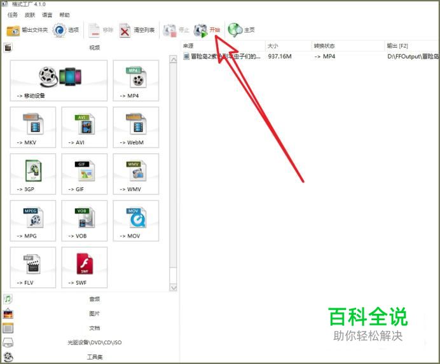The height and width of the screenshot is (364, 440).
Task: Open the 任务 menu
Action: (12, 15)
